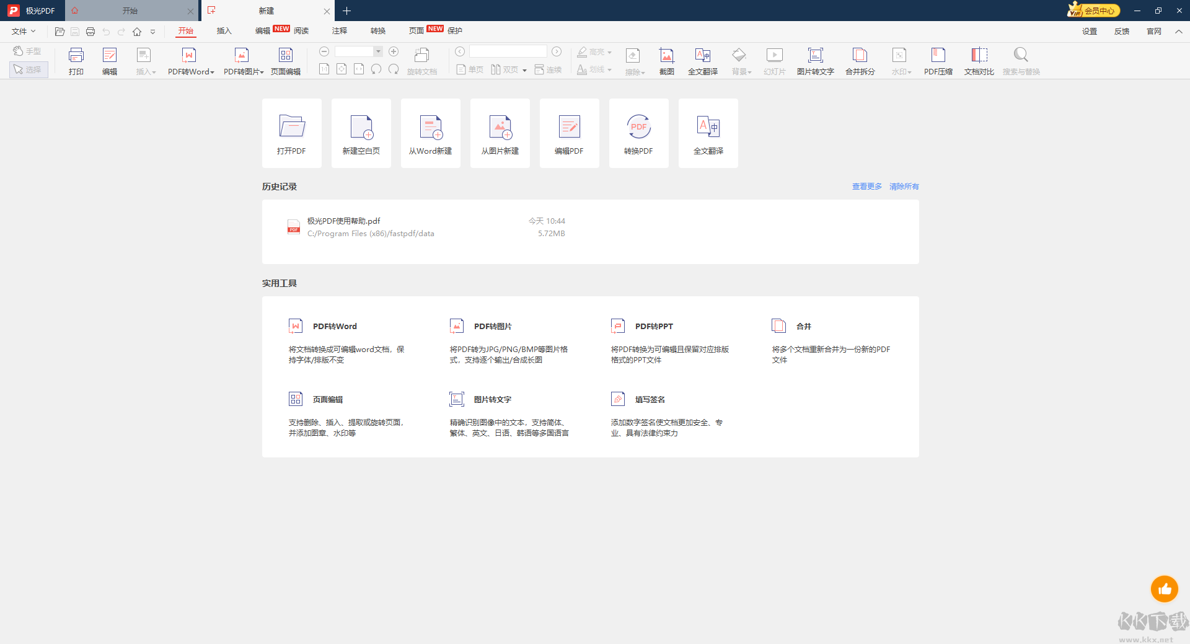Viewport: 1190px width, 644px height.
Task: Go to next page arrow icon
Action: (557, 51)
